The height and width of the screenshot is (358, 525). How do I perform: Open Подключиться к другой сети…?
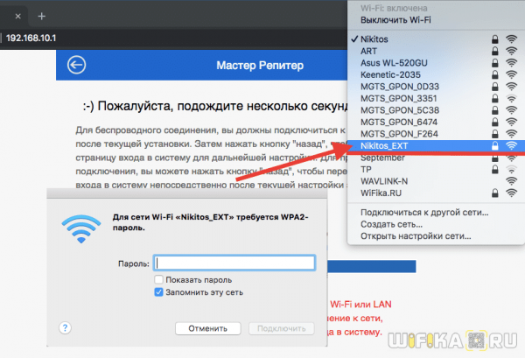(x=424, y=213)
